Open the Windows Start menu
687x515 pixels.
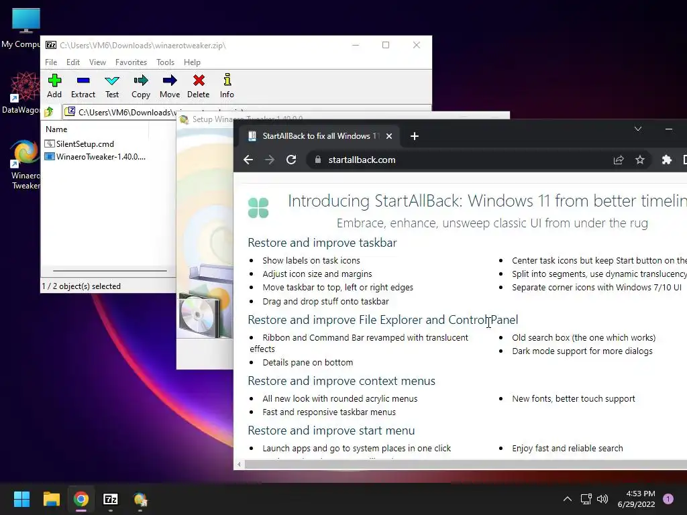[x=21, y=499]
